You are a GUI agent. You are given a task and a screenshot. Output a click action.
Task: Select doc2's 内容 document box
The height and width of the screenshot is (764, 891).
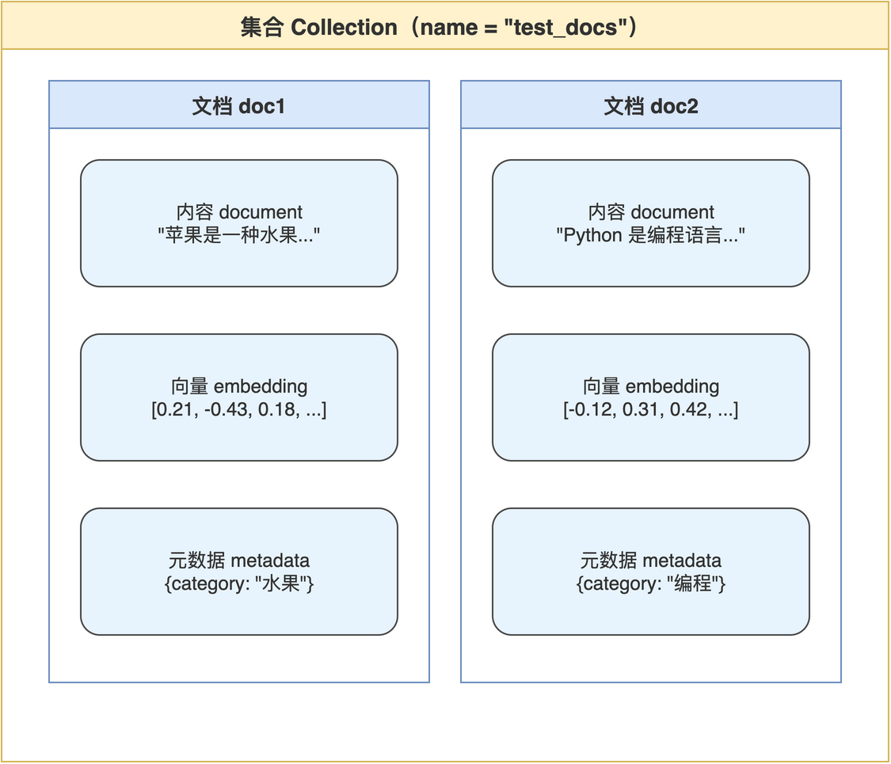651,223
